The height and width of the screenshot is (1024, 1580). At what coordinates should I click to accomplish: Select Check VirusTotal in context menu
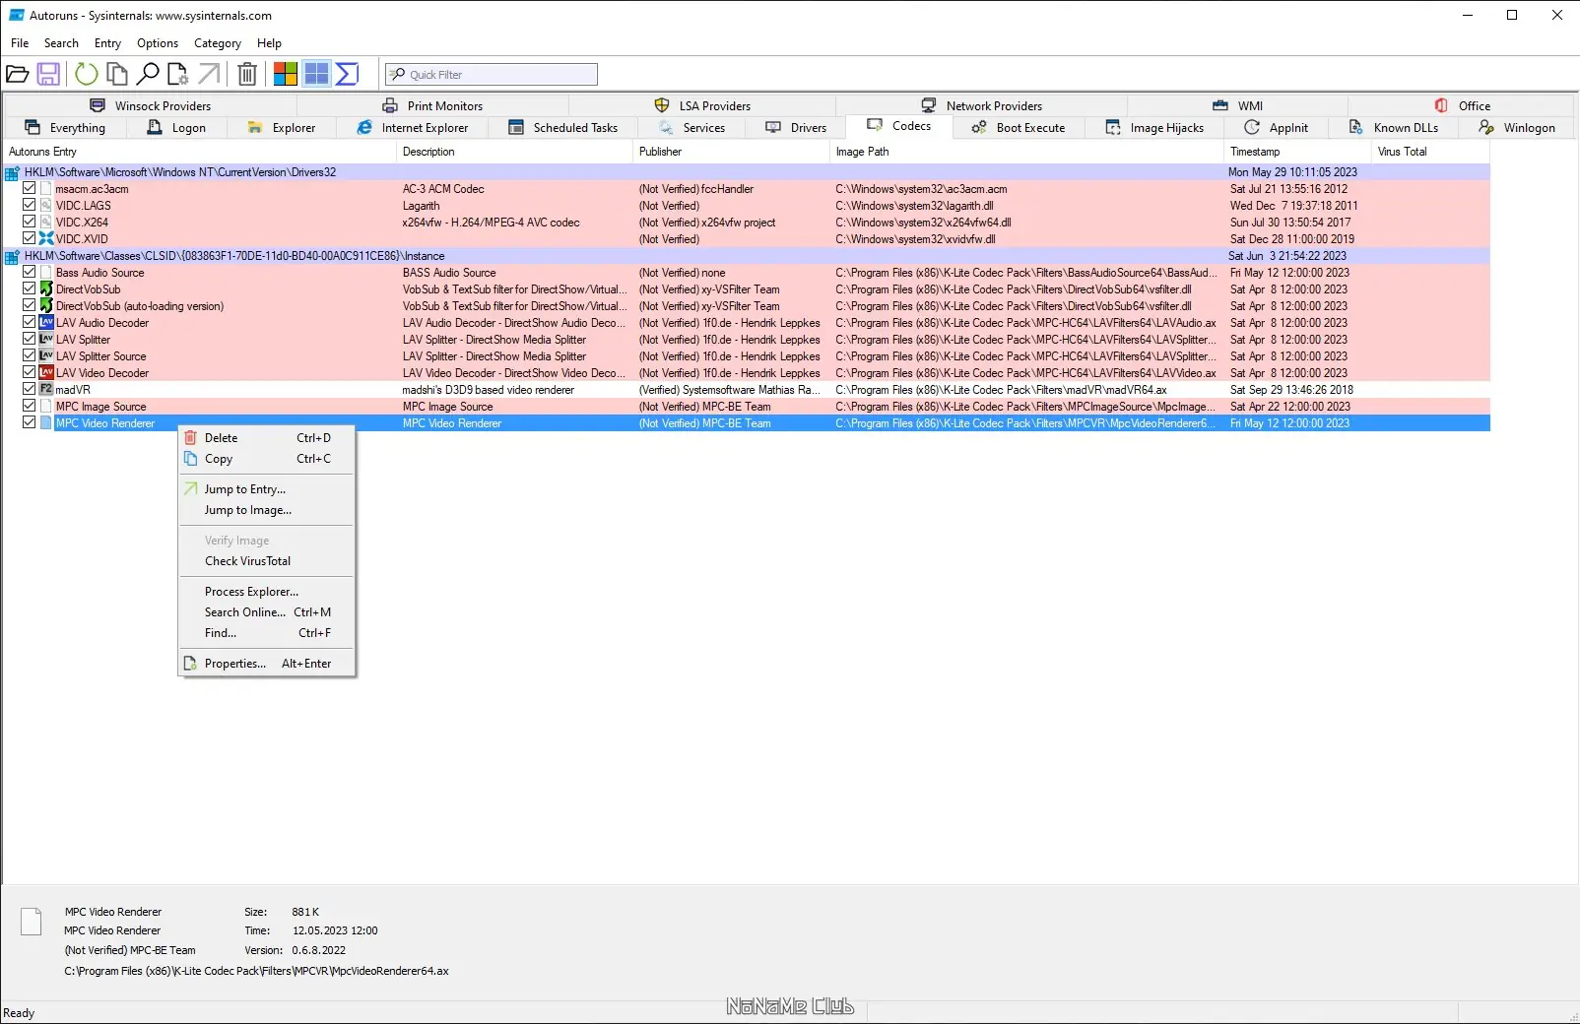coord(266,561)
